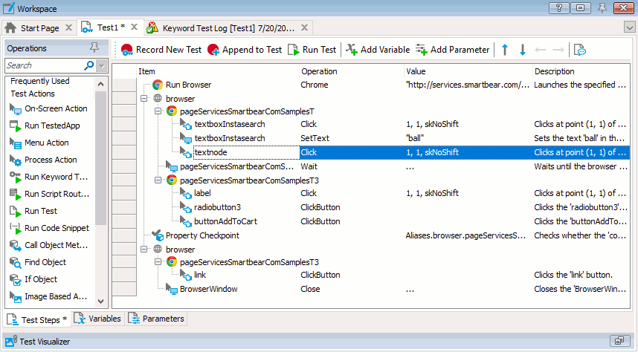
Task: Close the Start Page tab
Action: click(x=68, y=27)
